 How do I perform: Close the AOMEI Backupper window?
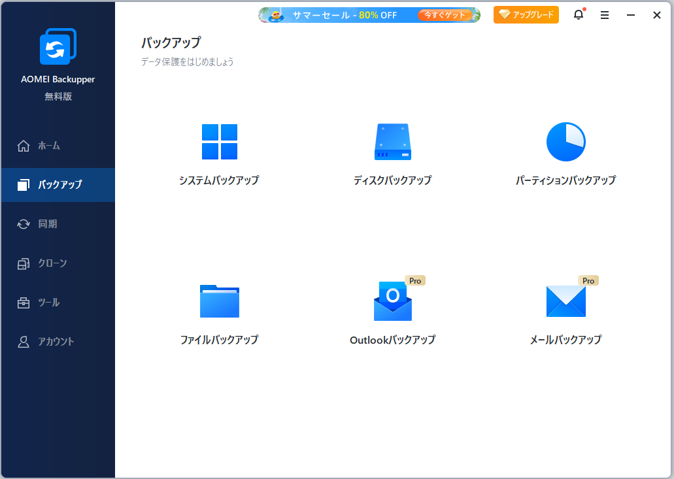coord(657,15)
